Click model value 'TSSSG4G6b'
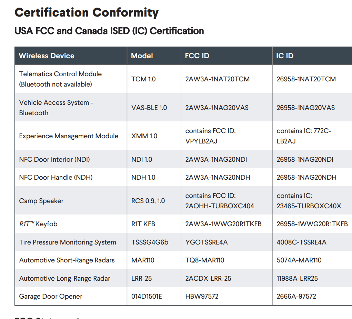The height and width of the screenshot is (319, 352). pyautogui.click(x=150, y=242)
